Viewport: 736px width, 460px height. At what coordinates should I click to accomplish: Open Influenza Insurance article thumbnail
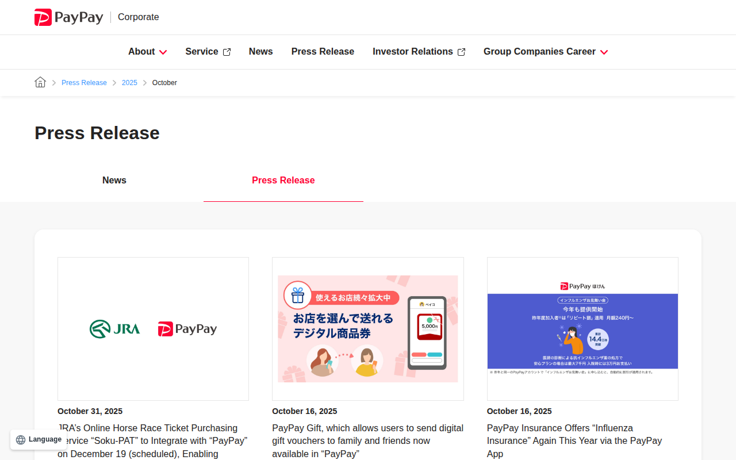(582, 329)
